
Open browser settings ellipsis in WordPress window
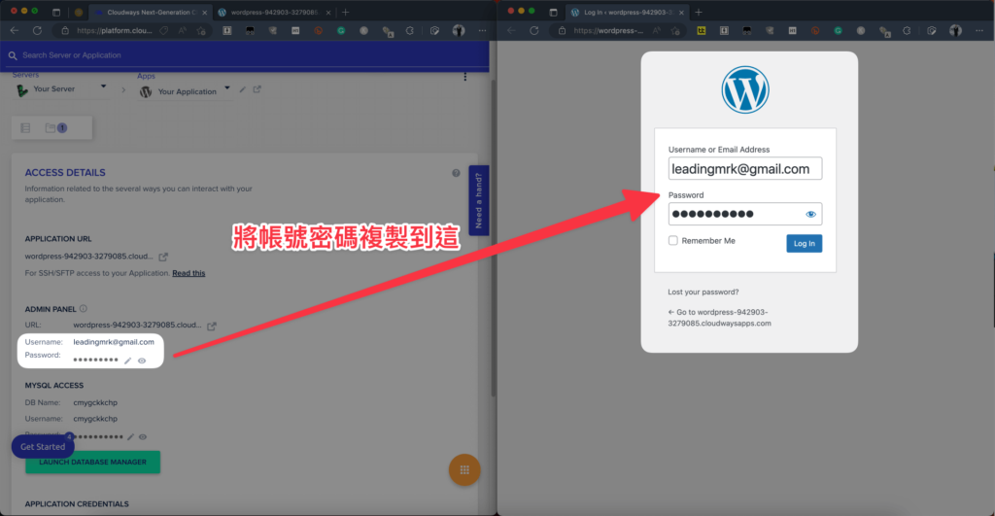pyautogui.click(x=979, y=30)
